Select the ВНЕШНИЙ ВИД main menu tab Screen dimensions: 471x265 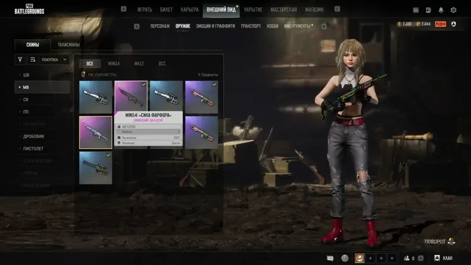coord(221,9)
